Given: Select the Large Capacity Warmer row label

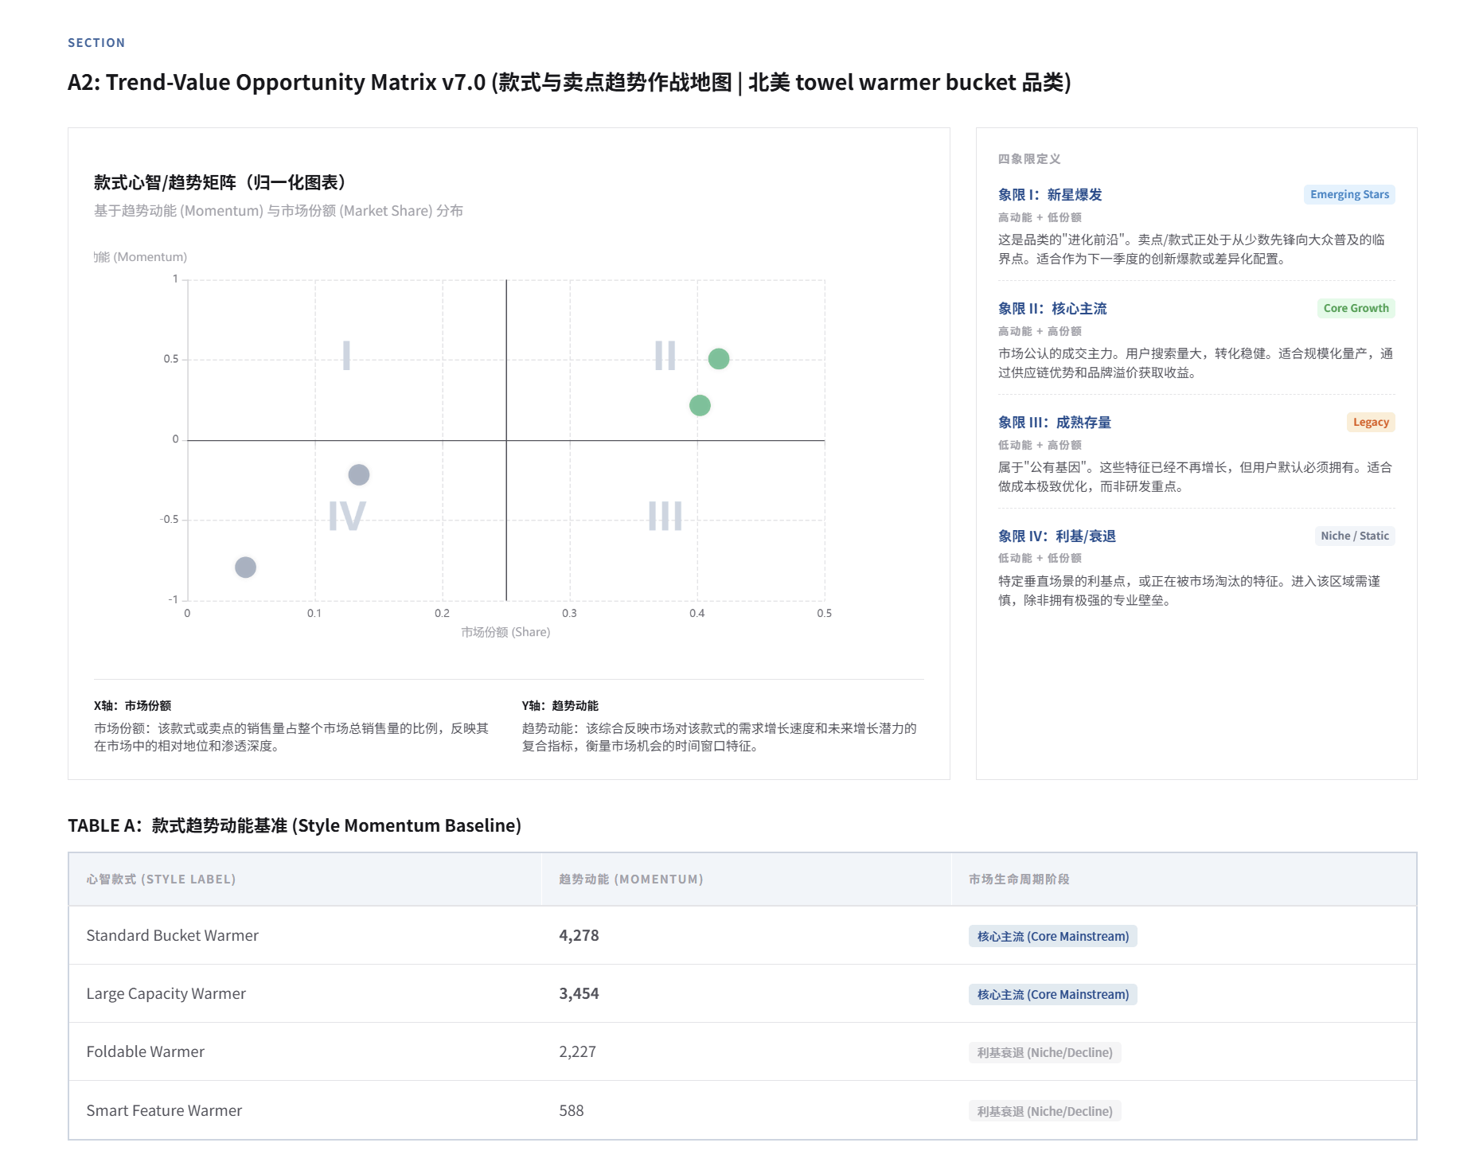Looking at the screenshot, I should (x=166, y=994).
